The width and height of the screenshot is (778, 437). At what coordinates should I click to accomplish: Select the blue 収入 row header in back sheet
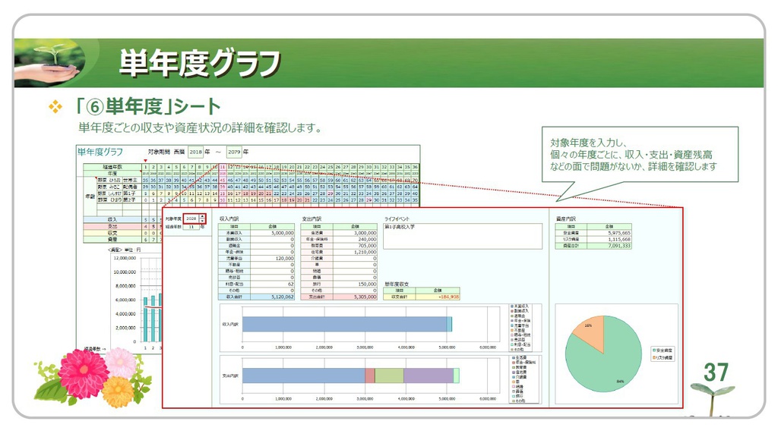point(112,219)
